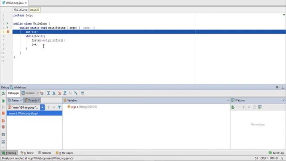Image resolution: width=286 pixels, height=161 pixels.
Task: Select WhileLoop debug session tab
Action: coord(18,88)
